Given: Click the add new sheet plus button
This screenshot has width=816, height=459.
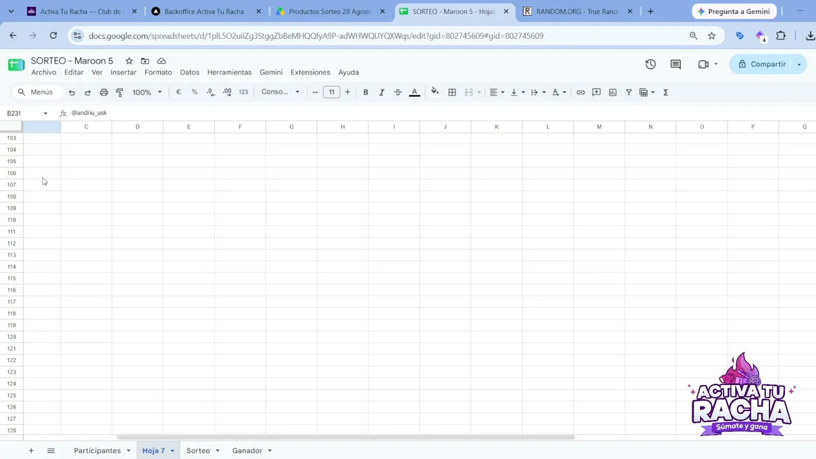Looking at the screenshot, I should click(31, 451).
